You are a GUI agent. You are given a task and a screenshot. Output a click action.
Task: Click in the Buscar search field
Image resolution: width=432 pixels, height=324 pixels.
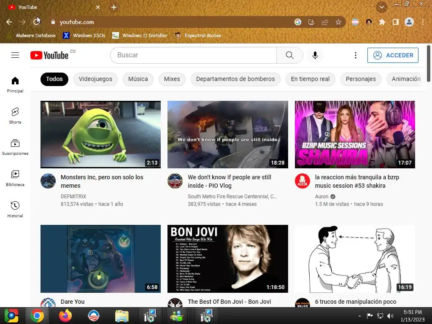click(193, 55)
